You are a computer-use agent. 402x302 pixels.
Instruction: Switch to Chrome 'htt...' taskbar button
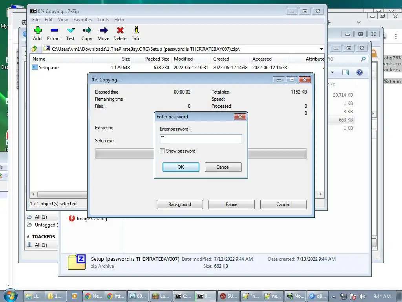pyautogui.click(x=116, y=296)
